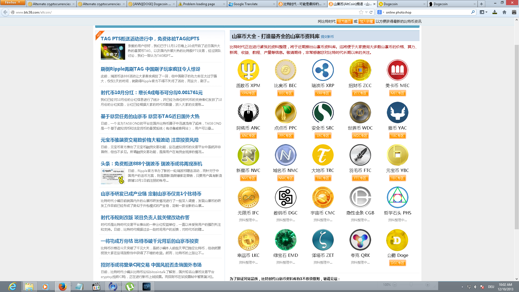This screenshot has height=292, width=519.
Task: Click the 大地币 TRC coin icon
Action: 323,155
